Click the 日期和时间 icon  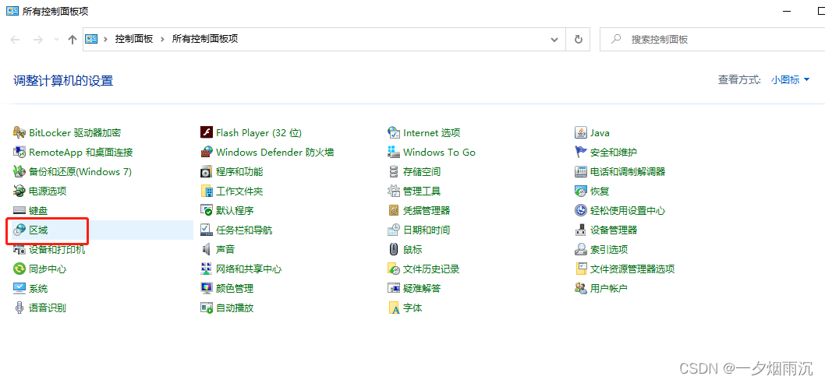tap(394, 230)
